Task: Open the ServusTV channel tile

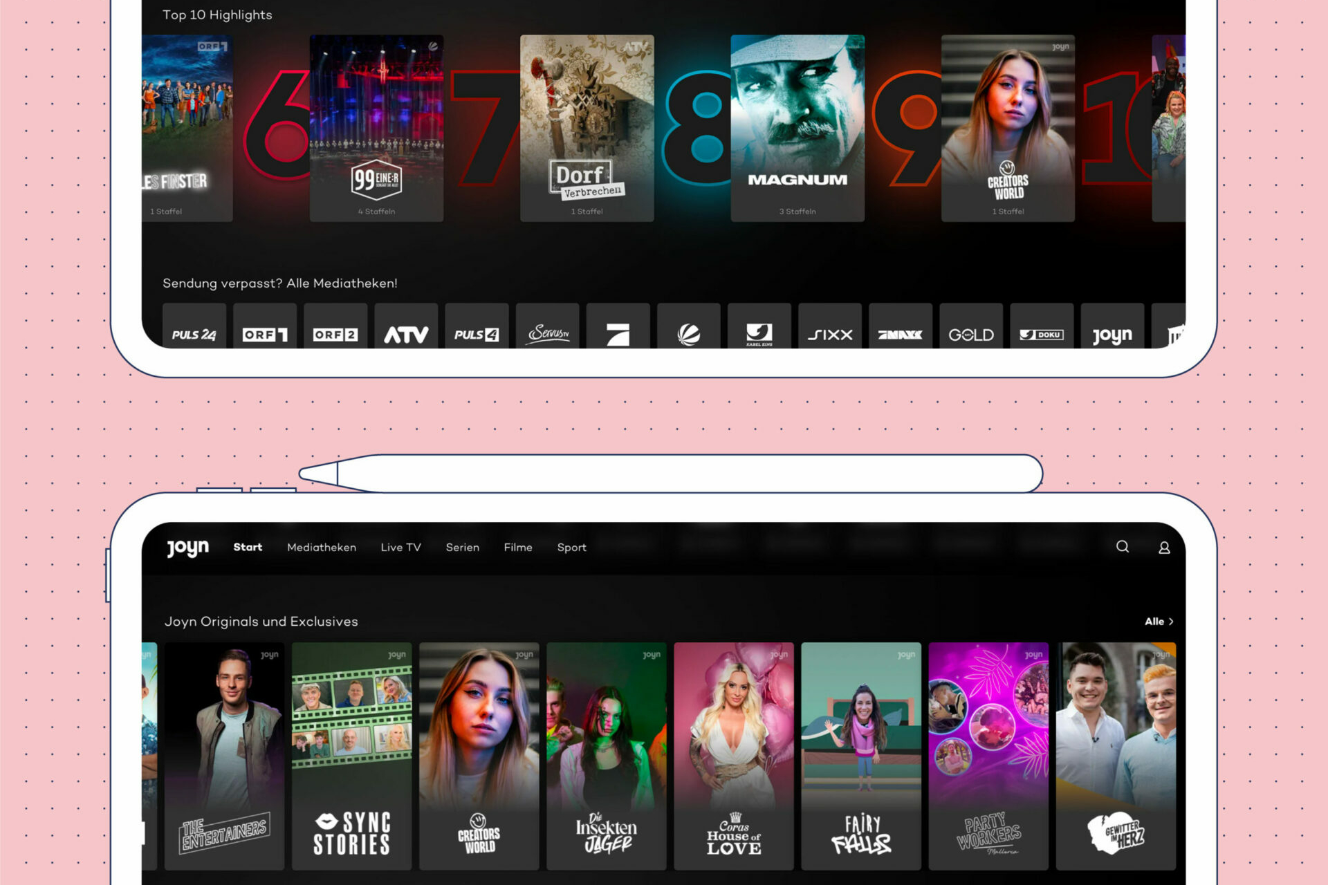Action: click(547, 326)
